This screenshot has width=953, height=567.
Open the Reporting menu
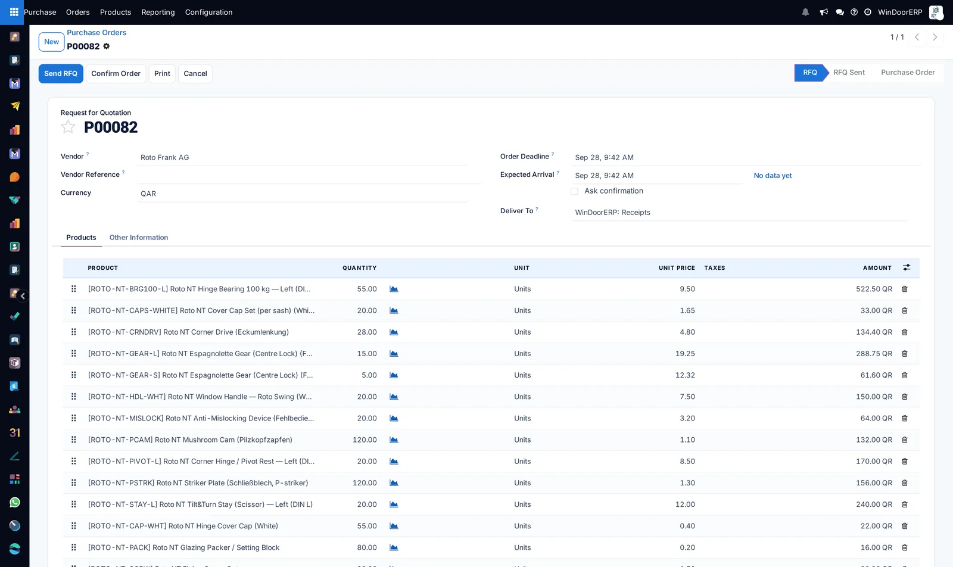click(158, 12)
